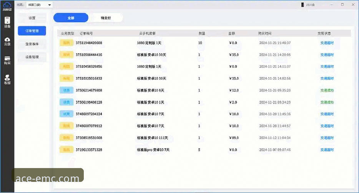Click quantity 5 of order 37196133571328
This screenshot has width=359, height=193.
pos(199,150)
